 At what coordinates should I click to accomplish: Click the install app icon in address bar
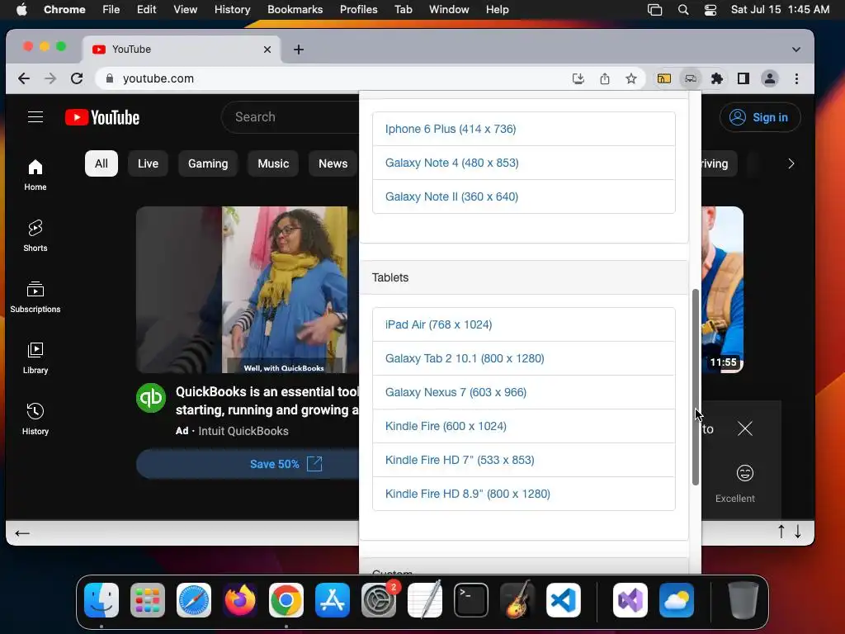(x=578, y=78)
